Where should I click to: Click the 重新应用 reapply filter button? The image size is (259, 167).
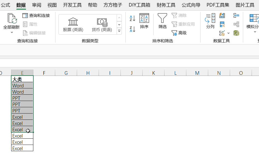tap(183, 24)
